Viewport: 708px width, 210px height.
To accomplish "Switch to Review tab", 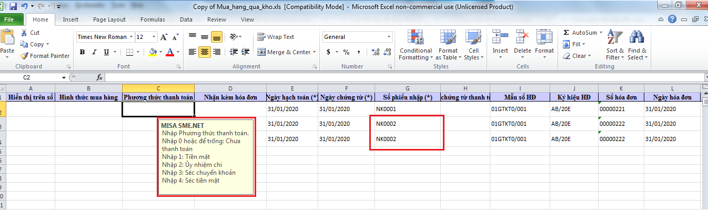I will pyautogui.click(x=217, y=19).
